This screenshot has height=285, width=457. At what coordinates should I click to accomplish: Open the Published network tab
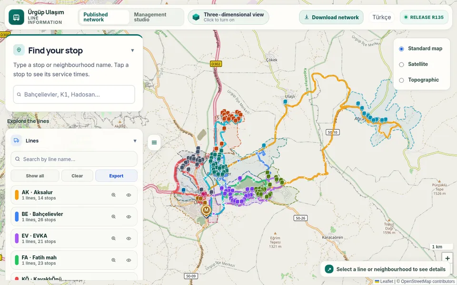[104, 17]
